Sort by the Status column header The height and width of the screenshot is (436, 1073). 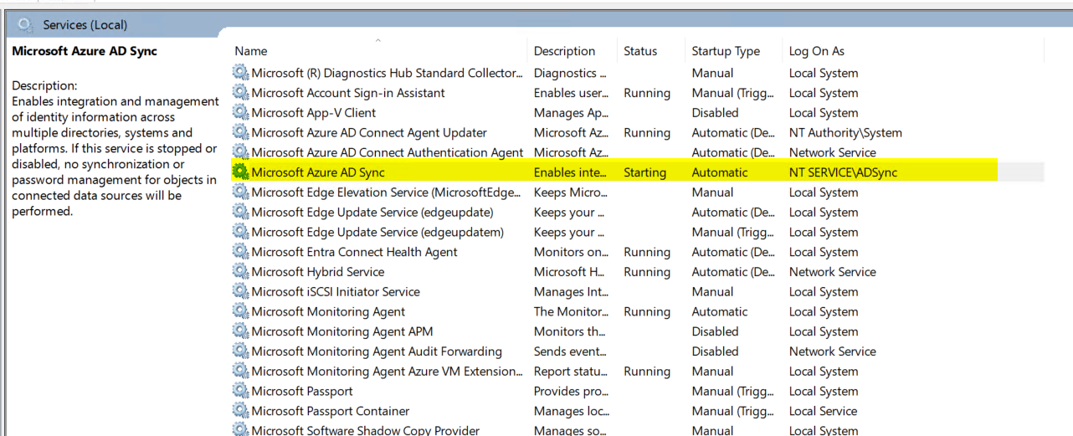(x=640, y=51)
